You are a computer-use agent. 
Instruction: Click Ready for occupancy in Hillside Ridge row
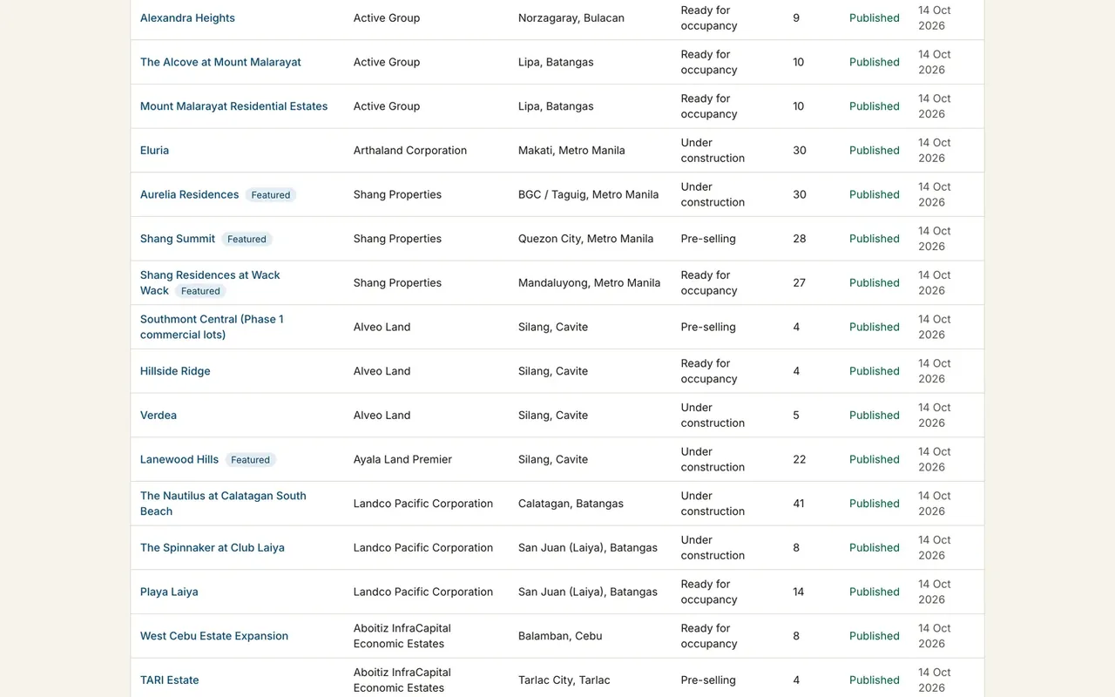pos(709,371)
